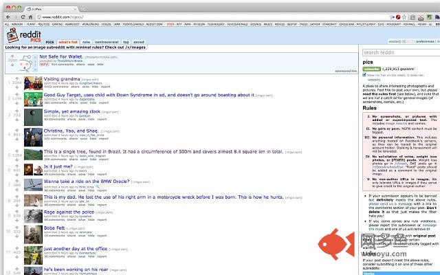Upvote the single tree in Brazil post
Viewport: 440px width, 275px height.
(16, 151)
